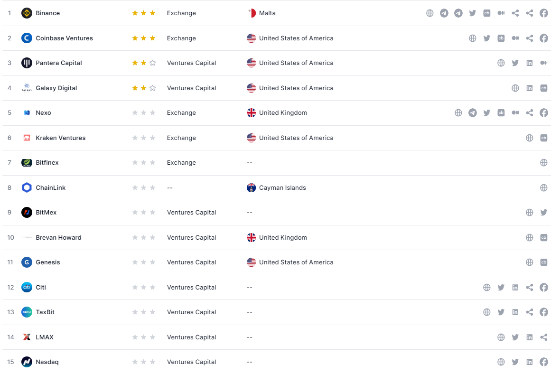Rate Kraken Ventures by clicking its first star
Screen dimensions: 551x374
[x=135, y=138]
